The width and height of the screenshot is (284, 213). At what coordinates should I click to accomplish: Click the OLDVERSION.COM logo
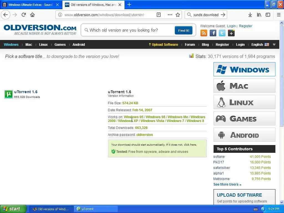40,30
